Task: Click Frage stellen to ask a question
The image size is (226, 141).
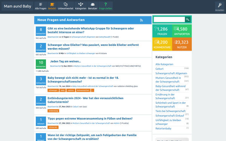Action: [105, 6]
